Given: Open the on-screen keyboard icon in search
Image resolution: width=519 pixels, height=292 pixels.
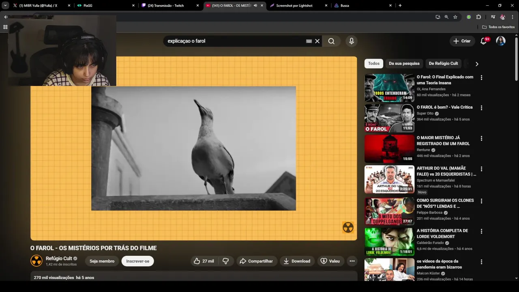Looking at the screenshot, I should tap(309, 41).
